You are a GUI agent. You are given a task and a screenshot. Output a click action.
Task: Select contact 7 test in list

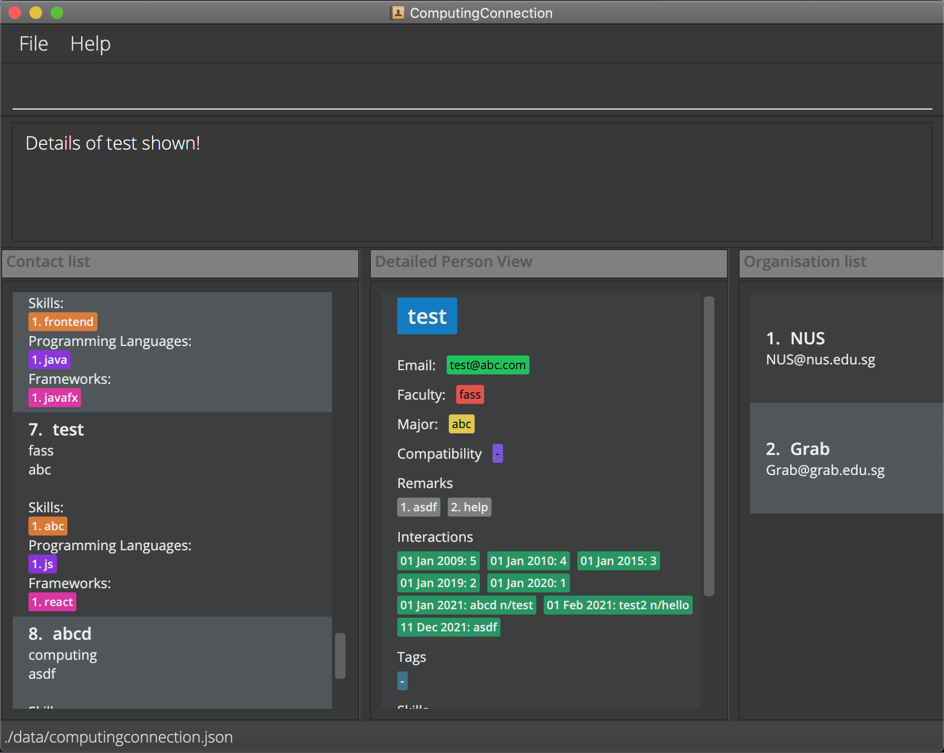172,514
